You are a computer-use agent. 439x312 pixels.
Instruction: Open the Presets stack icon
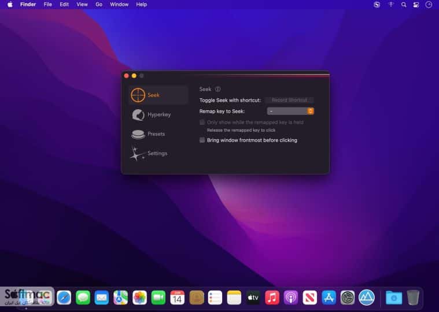(x=138, y=134)
